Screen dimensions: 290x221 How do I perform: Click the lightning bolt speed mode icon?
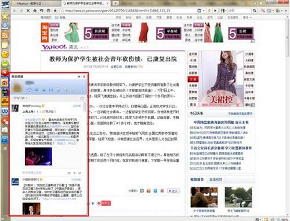[x=209, y=10]
